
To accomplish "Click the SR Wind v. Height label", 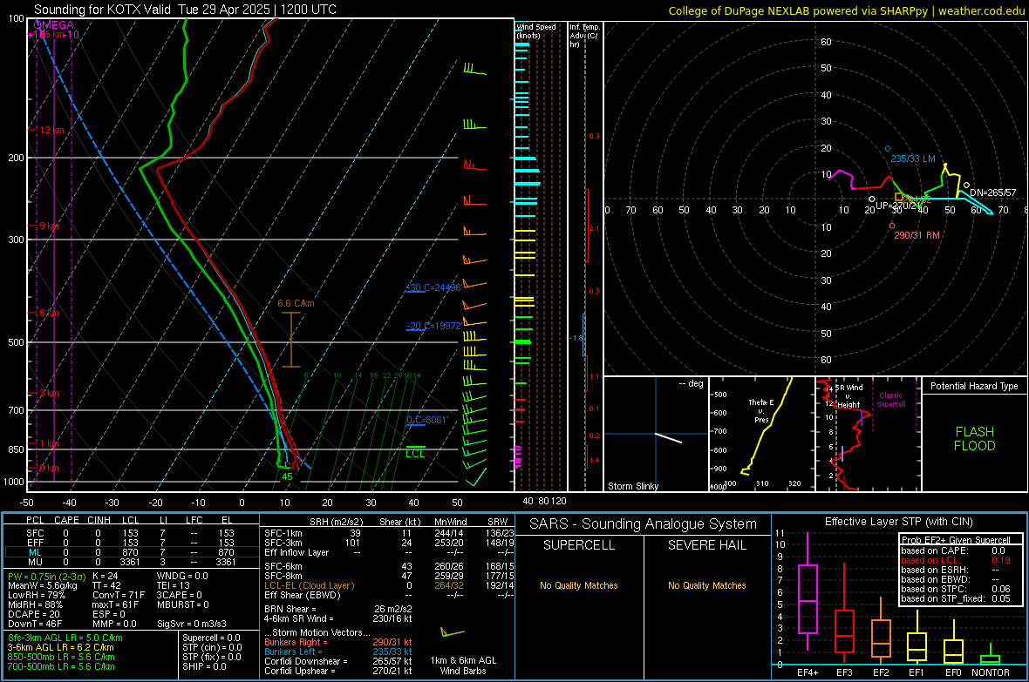I will (x=848, y=396).
